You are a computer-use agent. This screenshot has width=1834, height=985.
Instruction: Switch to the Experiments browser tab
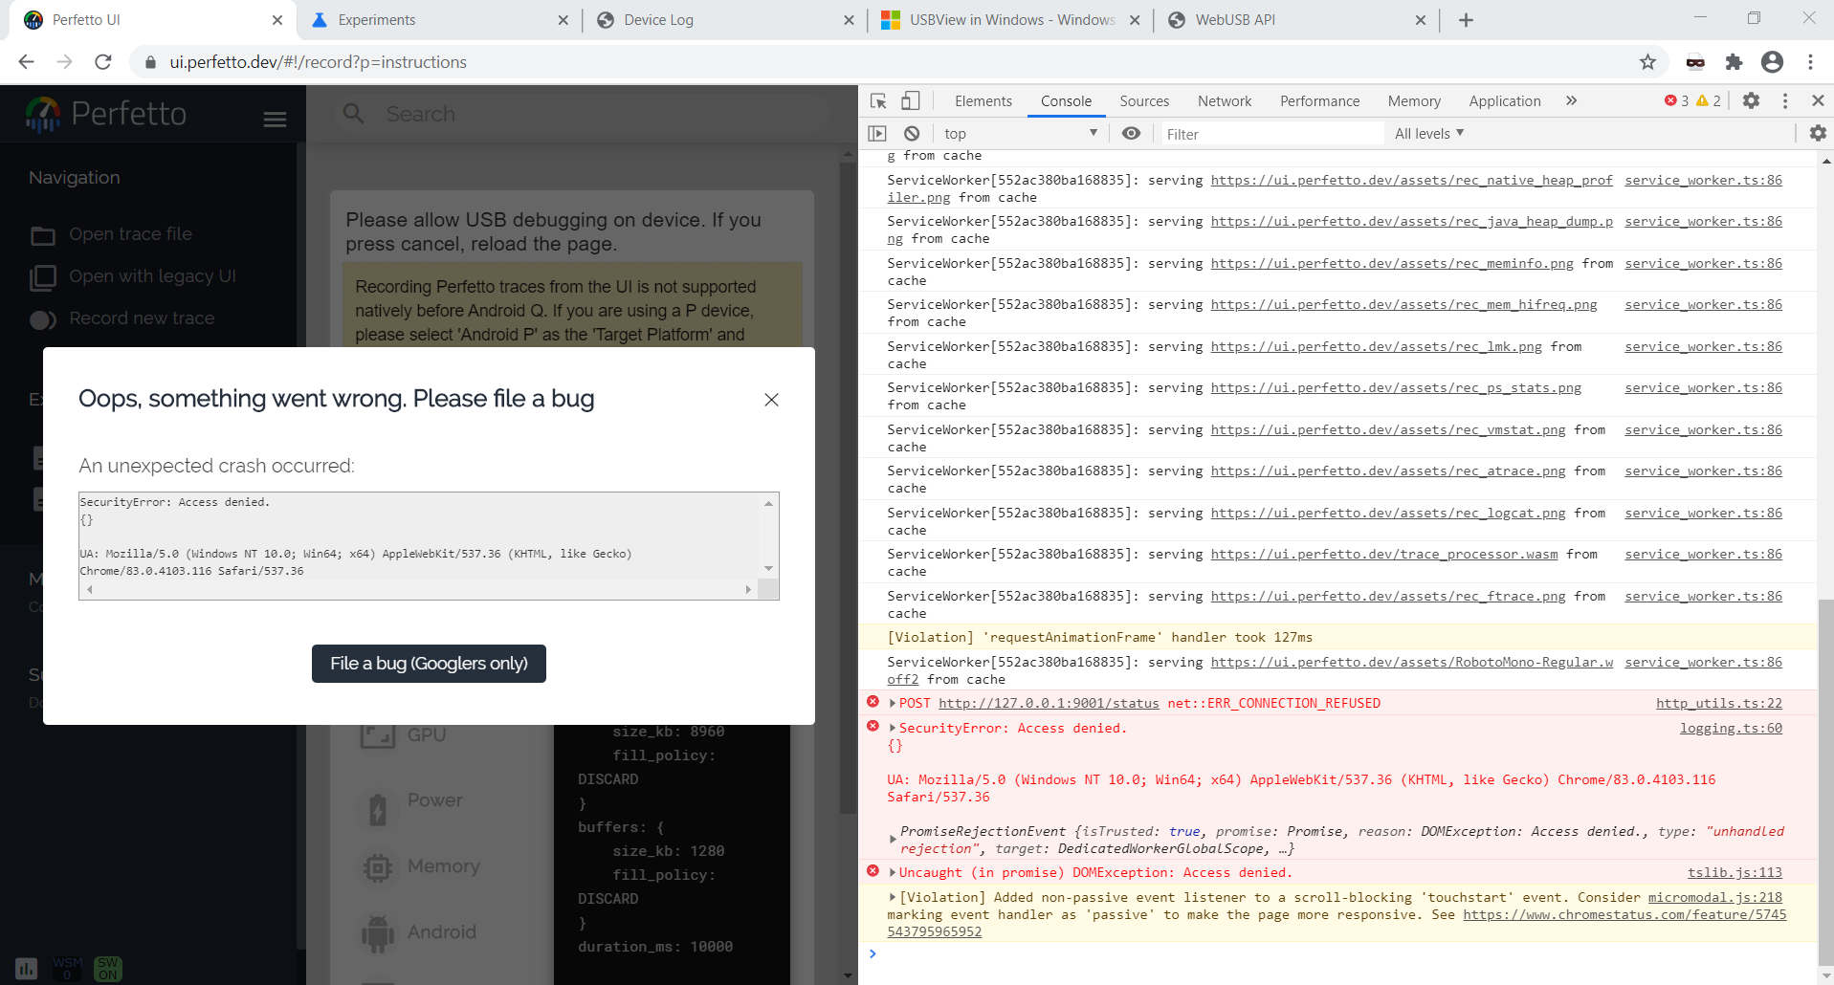coord(438,20)
